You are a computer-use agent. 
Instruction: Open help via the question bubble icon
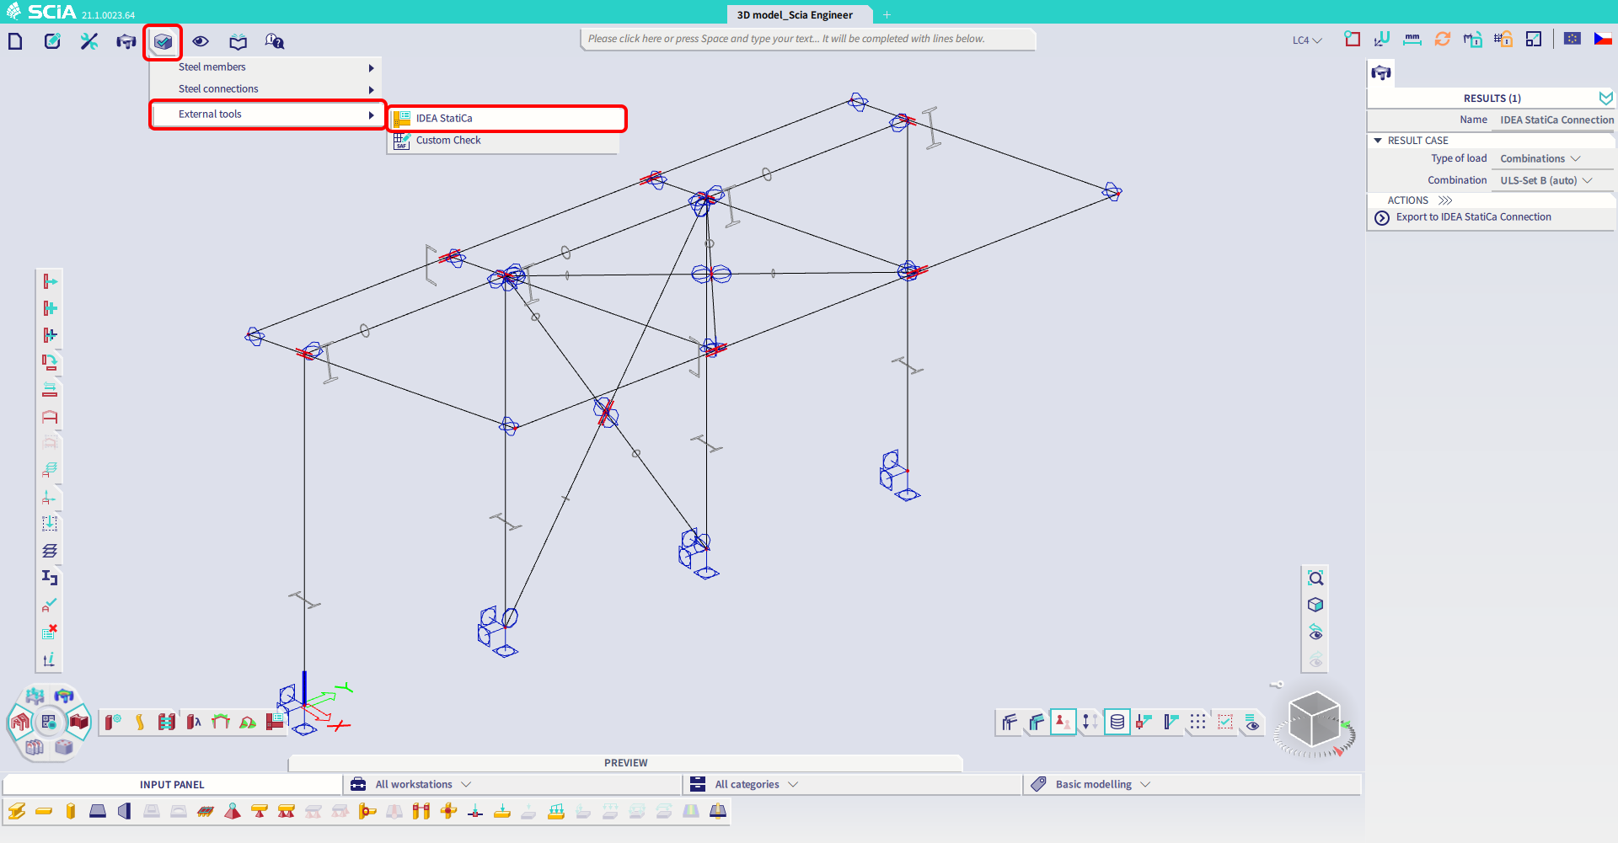pos(273,41)
